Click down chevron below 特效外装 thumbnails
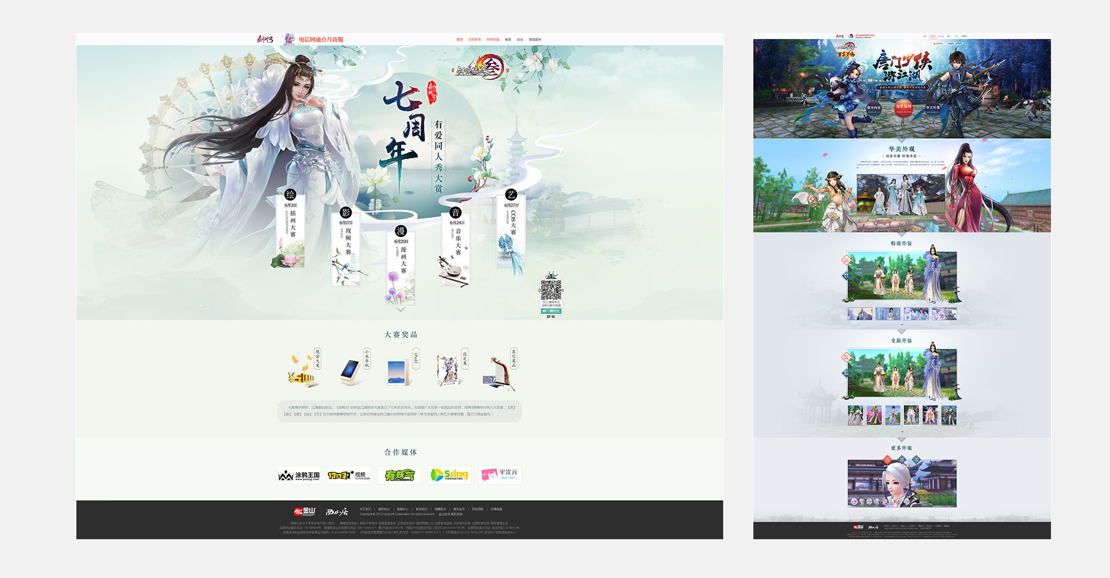The image size is (1110, 578). (x=902, y=325)
